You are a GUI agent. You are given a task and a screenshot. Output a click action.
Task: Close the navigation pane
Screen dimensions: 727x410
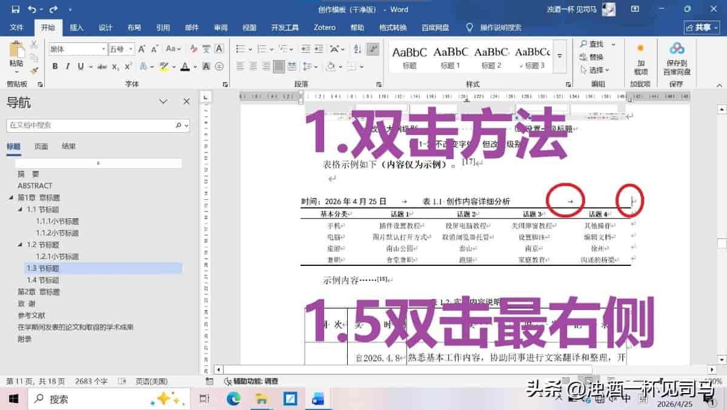pos(187,102)
